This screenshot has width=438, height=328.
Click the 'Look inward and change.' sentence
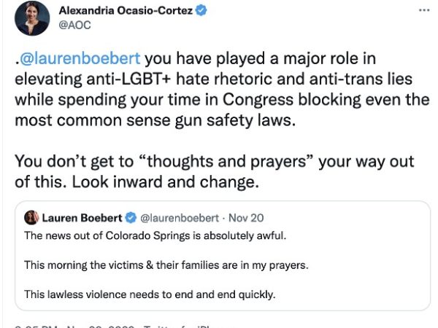tap(166, 181)
